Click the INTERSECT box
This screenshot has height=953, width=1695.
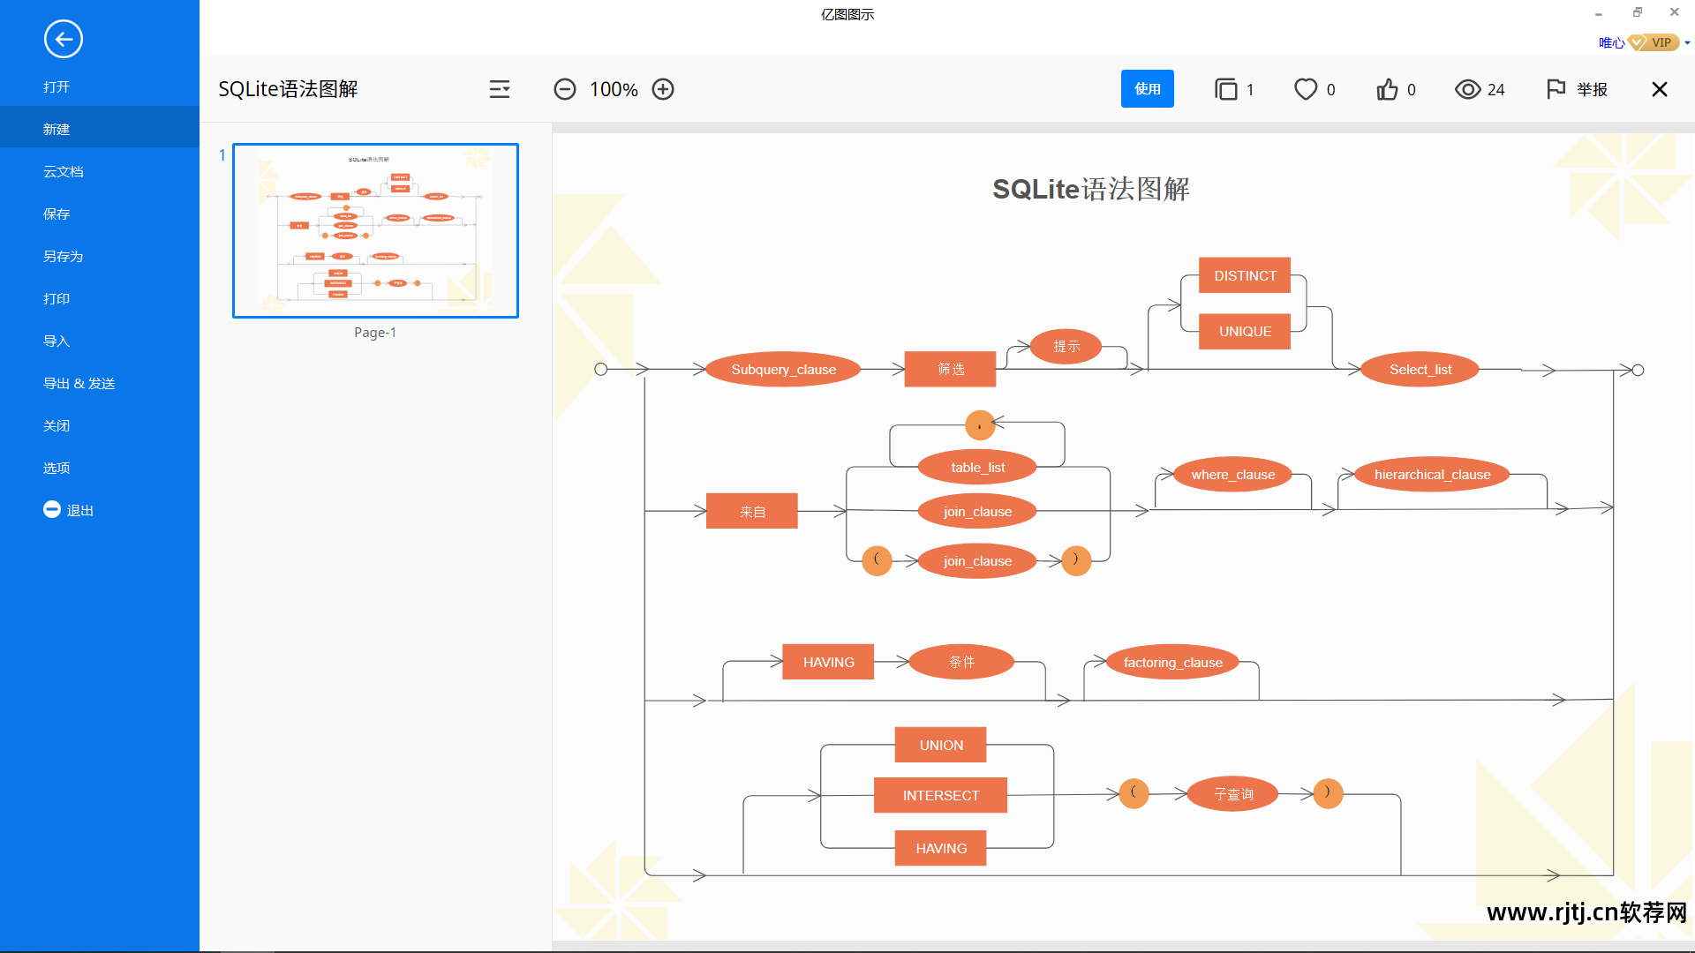[x=941, y=795]
